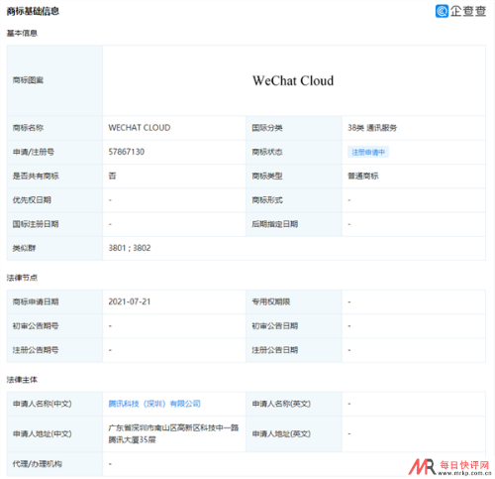Open the 腾讯科技（深圳）有限公司 applicant link
Viewport: 495px width, 479px height.
[154, 404]
